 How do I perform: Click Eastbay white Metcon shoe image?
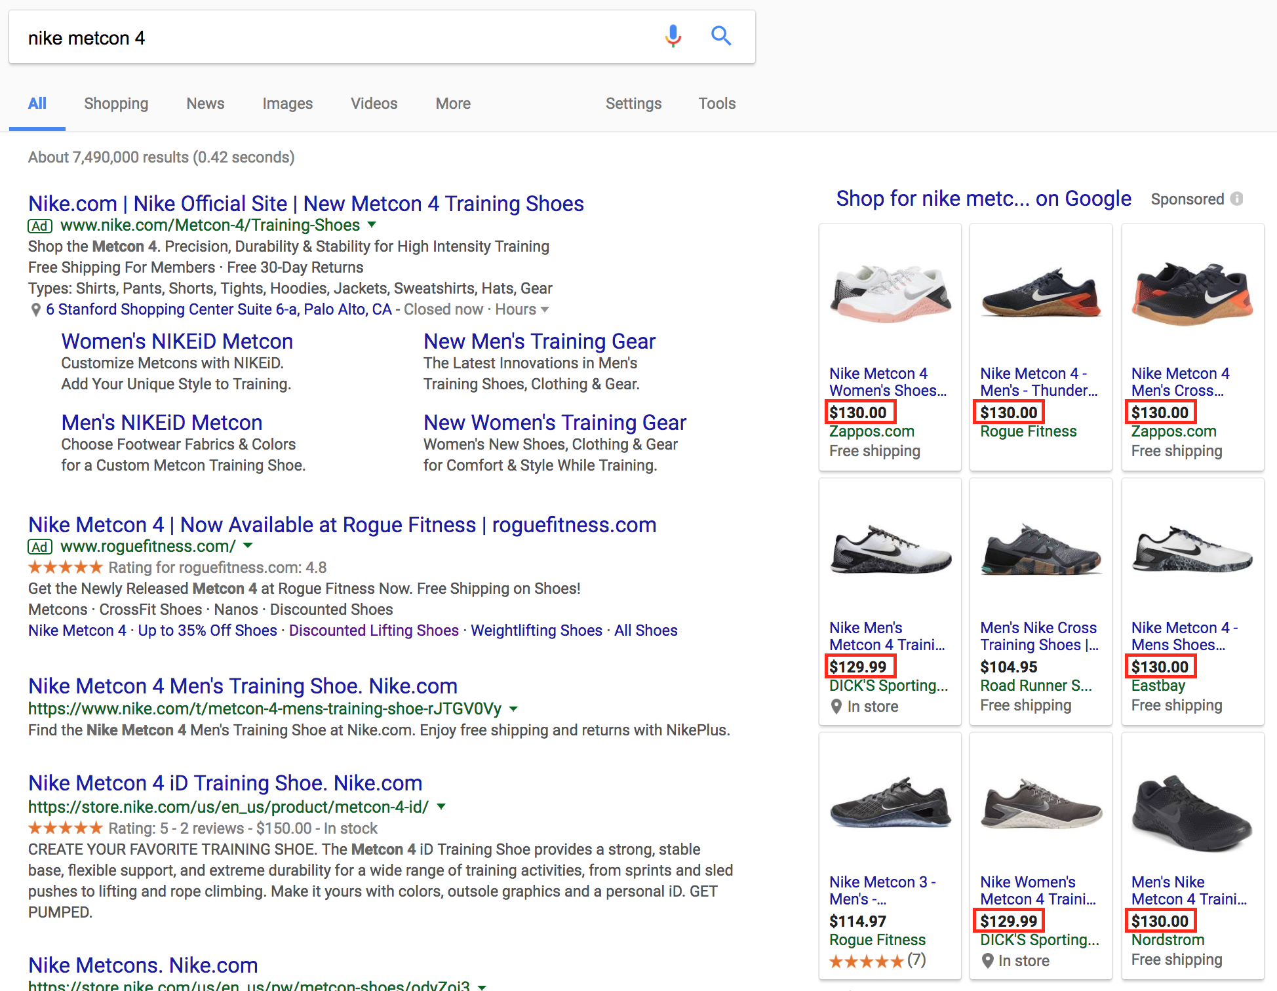pyautogui.click(x=1192, y=549)
